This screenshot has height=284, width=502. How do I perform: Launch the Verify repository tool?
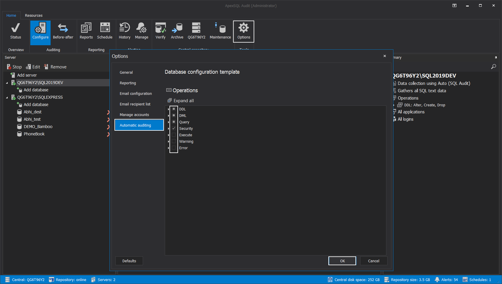click(x=160, y=31)
